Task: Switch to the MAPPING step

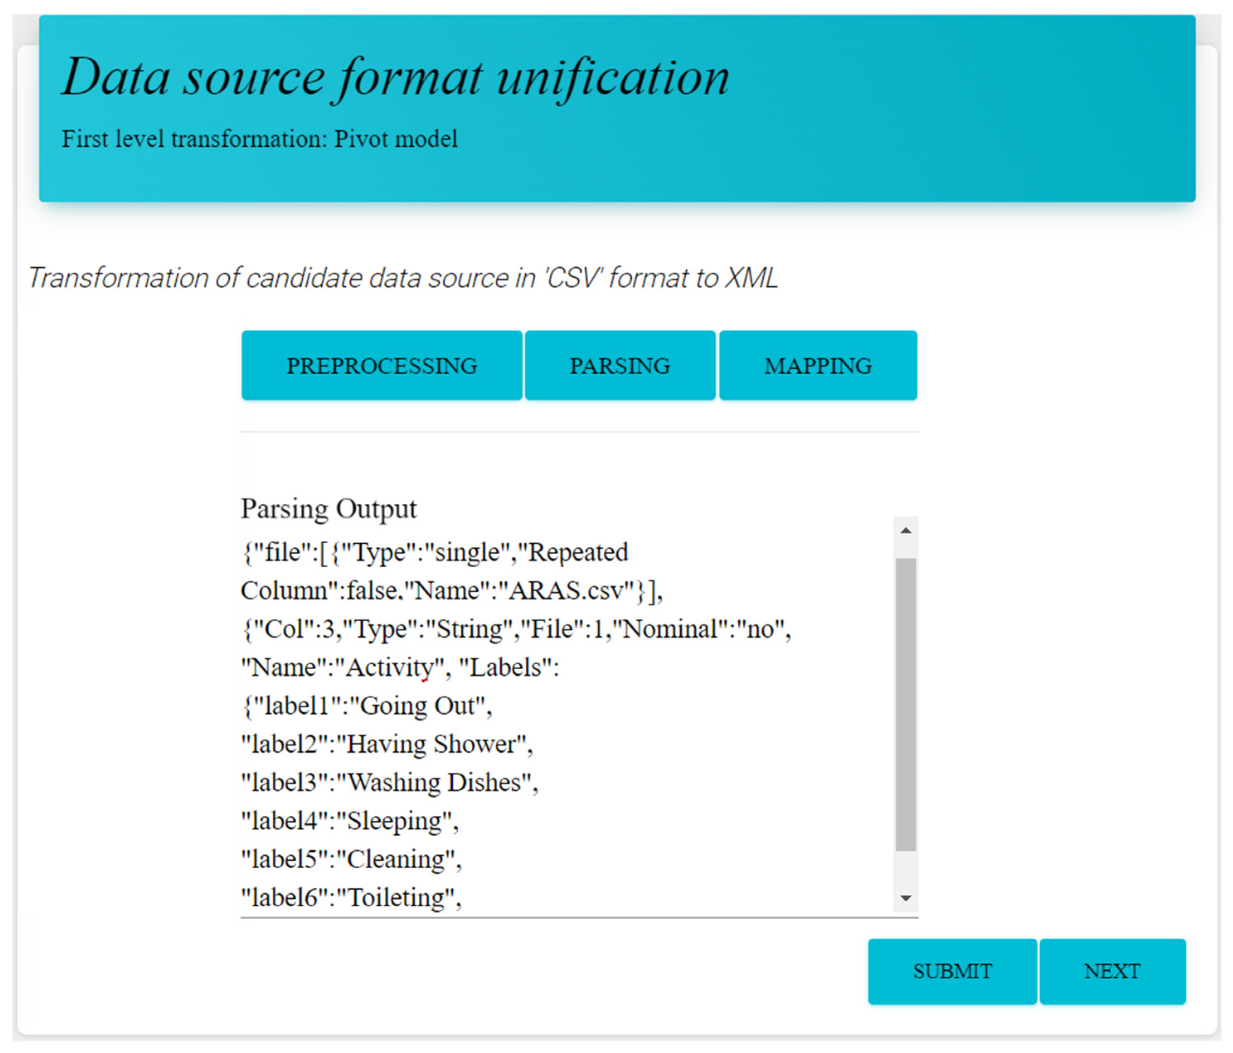Action: 818,365
